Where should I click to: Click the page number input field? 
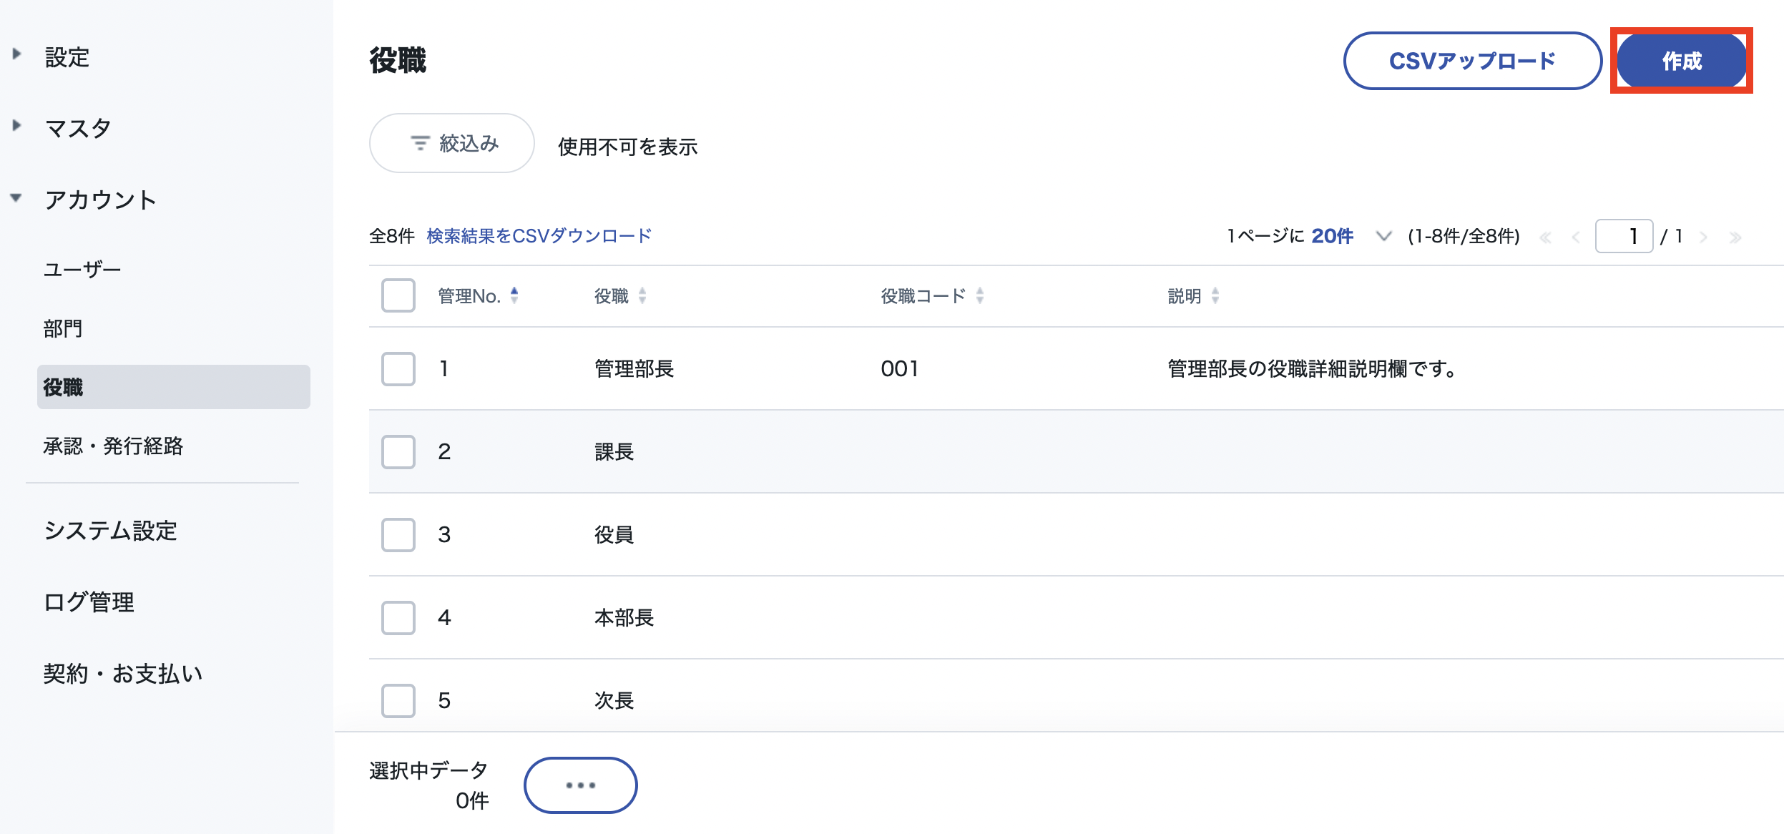click(x=1624, y=236)
